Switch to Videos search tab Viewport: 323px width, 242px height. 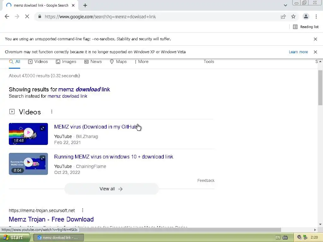(x=38, y=62)
